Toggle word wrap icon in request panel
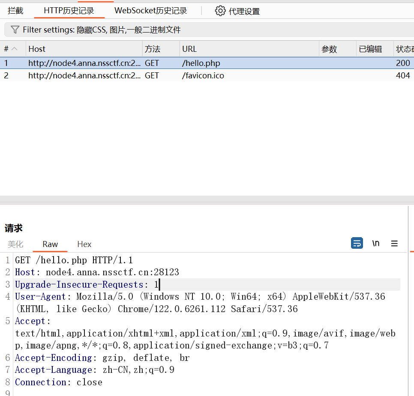The width and height of the screenshot is (414, 396). pos(357,243)
